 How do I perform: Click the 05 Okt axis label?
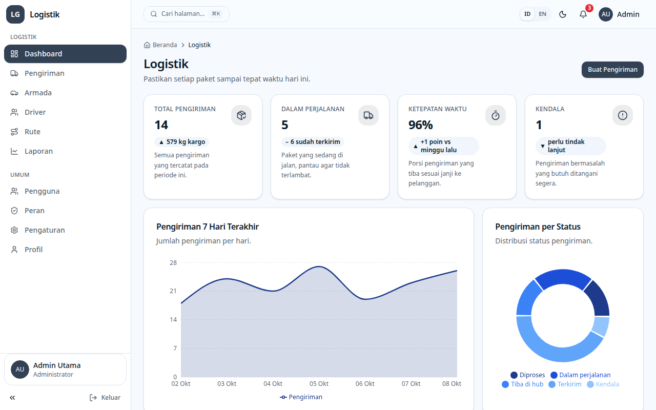[319, 384]
